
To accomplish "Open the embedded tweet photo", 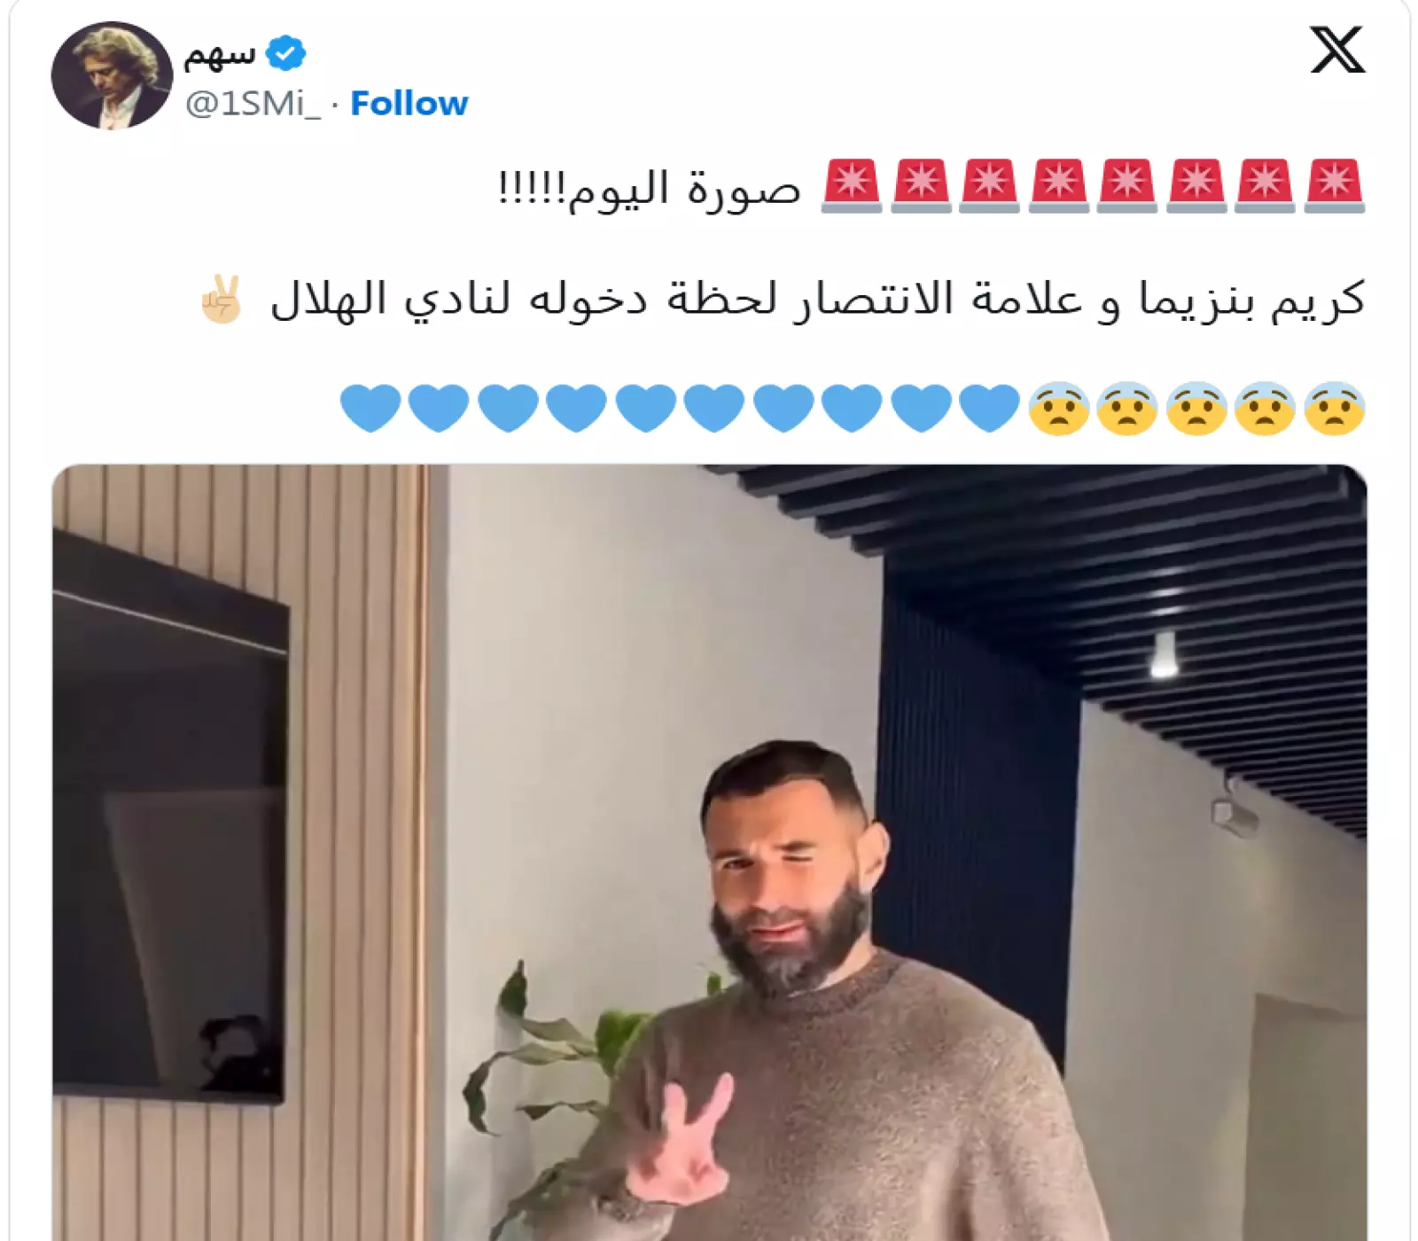I will pyautogui.click(x=709, y=852).
